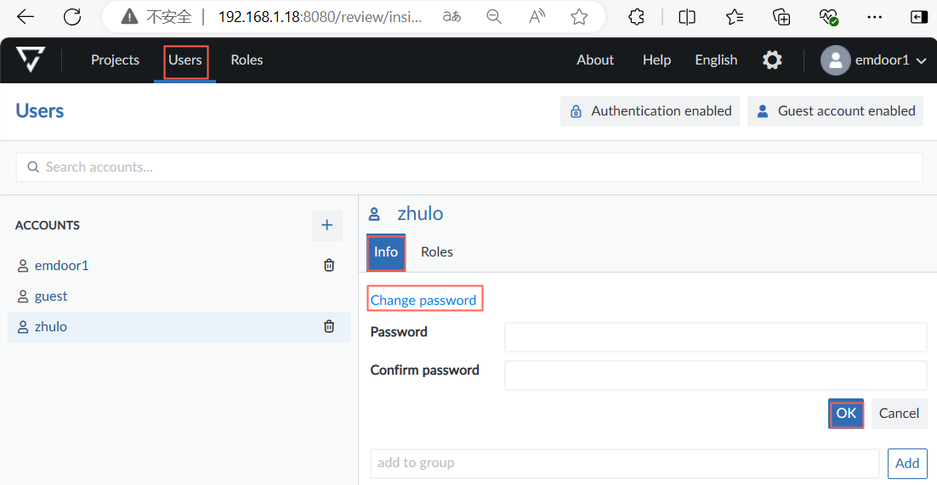Delete the emdoor1 account with trash icon
Screen dimensions: 937x485
click(x=329, y=266)
